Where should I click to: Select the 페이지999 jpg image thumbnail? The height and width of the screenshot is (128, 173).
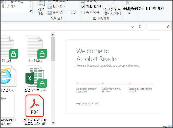click(x=7, y=106)
